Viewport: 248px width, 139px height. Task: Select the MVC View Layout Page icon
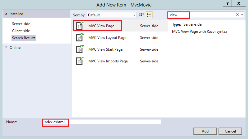click(80, 37)
